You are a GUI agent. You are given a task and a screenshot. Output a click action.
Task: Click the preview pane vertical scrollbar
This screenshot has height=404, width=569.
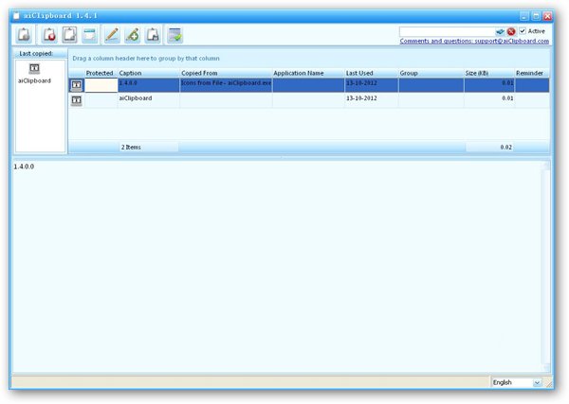point(546,267)
